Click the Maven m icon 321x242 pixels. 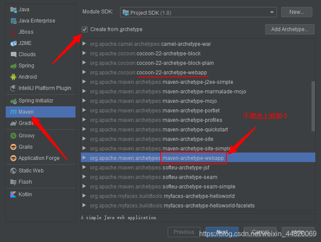click(x=13, y=112)
